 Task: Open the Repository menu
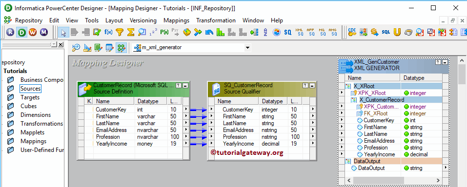coord(29,20)
